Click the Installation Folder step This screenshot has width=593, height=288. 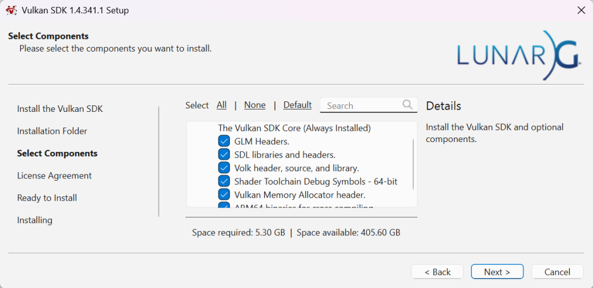pos(52,131)
